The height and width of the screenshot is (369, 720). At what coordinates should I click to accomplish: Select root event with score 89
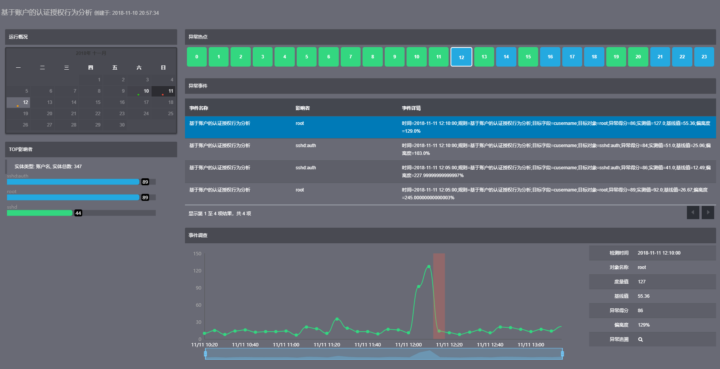tap(450, 194)
